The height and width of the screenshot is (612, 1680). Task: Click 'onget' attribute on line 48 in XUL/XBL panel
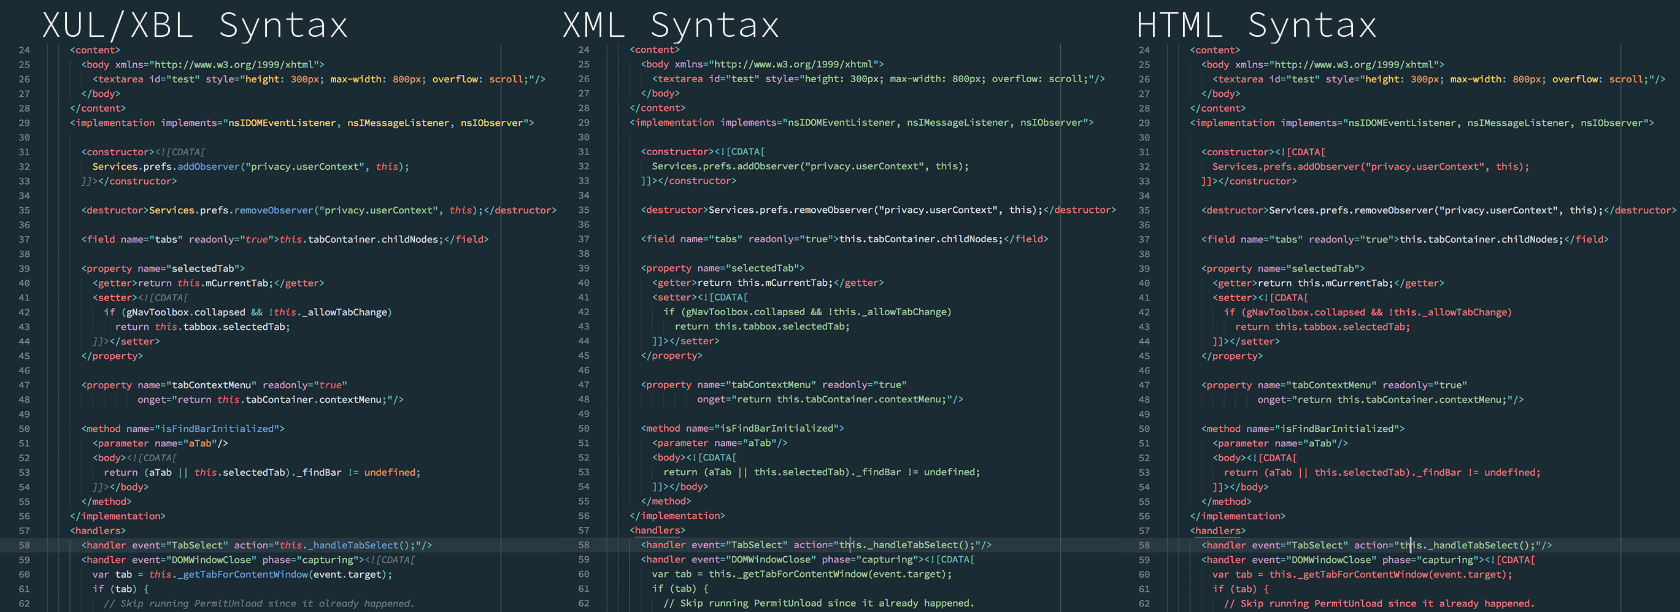click(152, 400)
